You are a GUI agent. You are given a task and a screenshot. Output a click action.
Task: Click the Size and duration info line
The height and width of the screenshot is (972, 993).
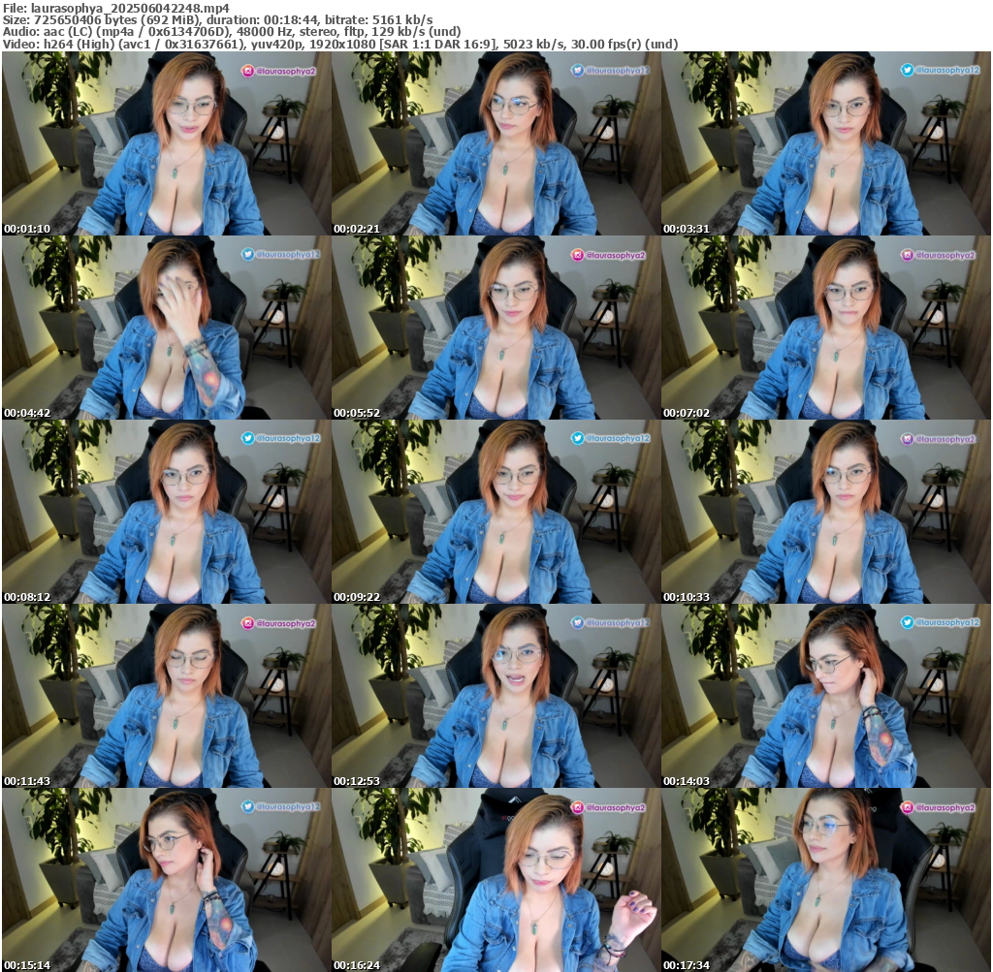tap(218, 19)
